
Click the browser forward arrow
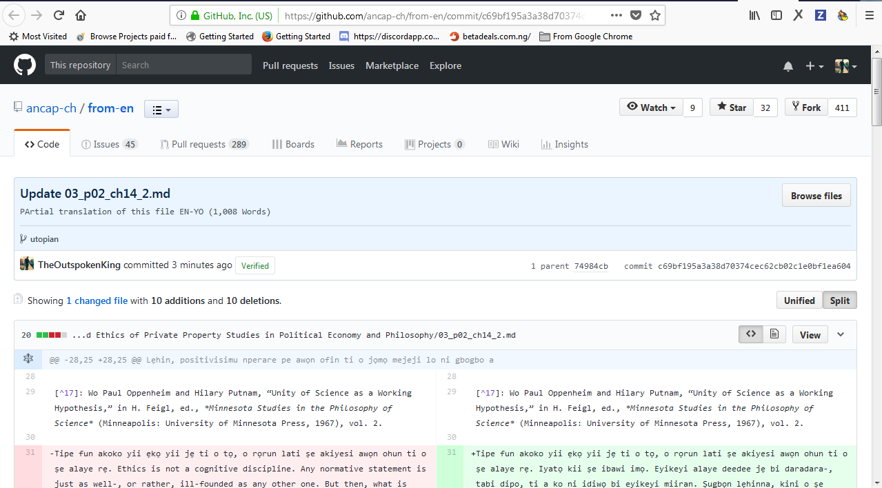point(37,15)
